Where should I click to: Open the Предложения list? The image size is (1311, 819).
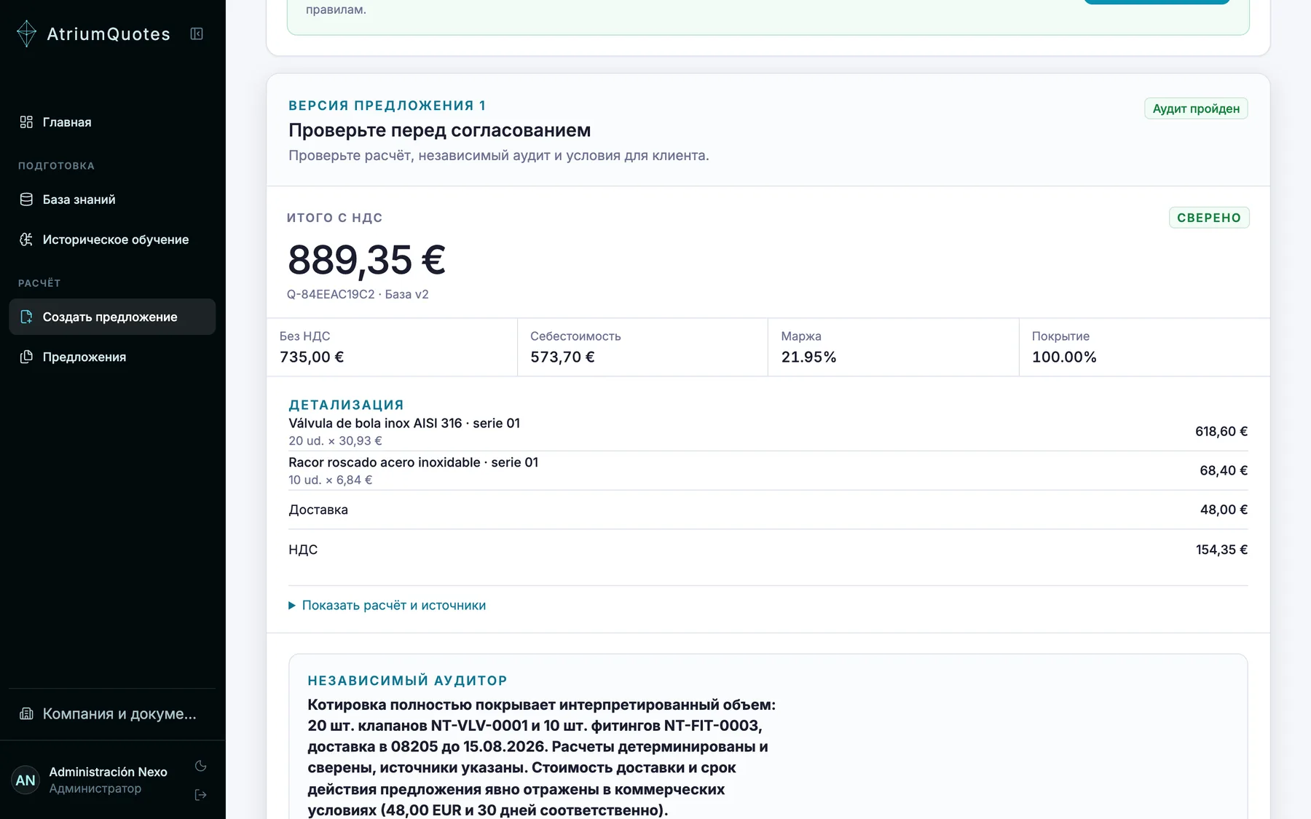[112, 357]
